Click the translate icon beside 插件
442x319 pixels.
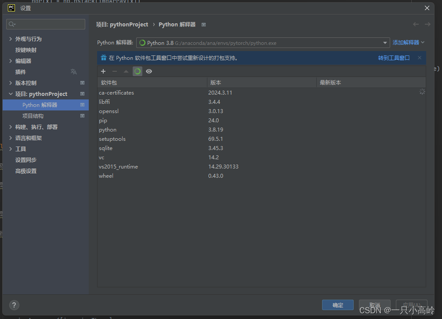click(73, 72)
